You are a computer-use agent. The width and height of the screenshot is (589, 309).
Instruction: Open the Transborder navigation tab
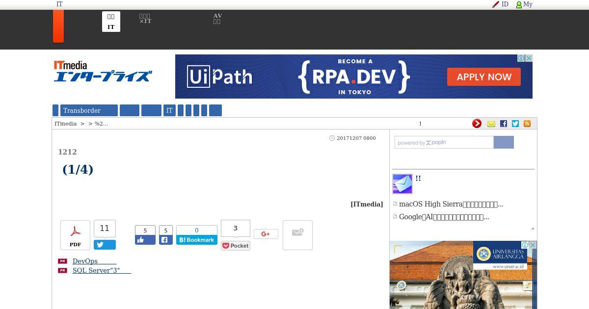(x=89, y=110)
